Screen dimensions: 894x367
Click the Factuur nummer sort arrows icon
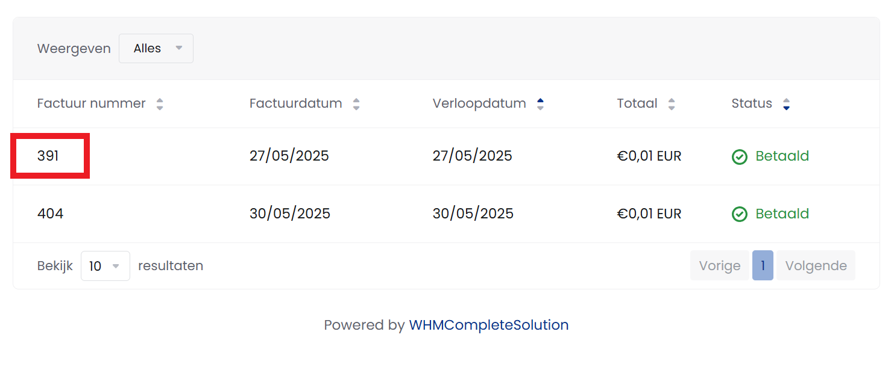(x=160, y=104)
